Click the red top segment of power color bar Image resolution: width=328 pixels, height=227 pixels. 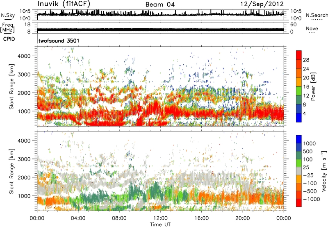(x=299, y=55)
